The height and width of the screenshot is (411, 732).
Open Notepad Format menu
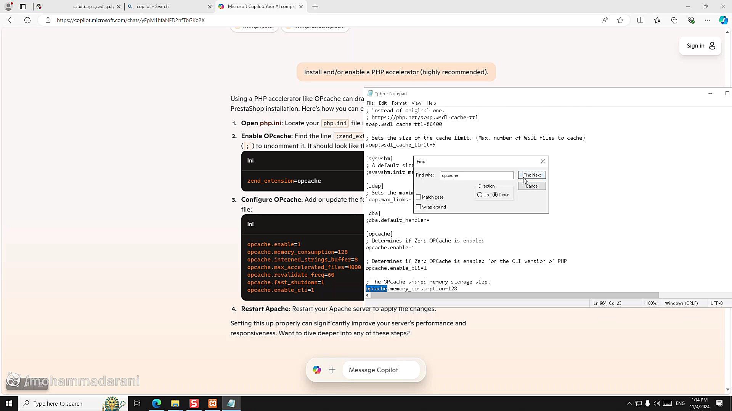click(x=399, y=103)
